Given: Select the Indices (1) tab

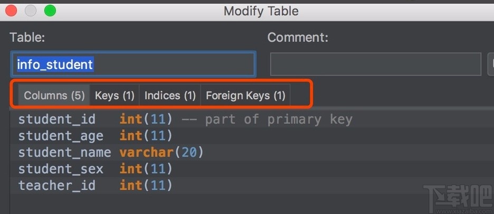Looking at the screenshot, I should 170,96.
